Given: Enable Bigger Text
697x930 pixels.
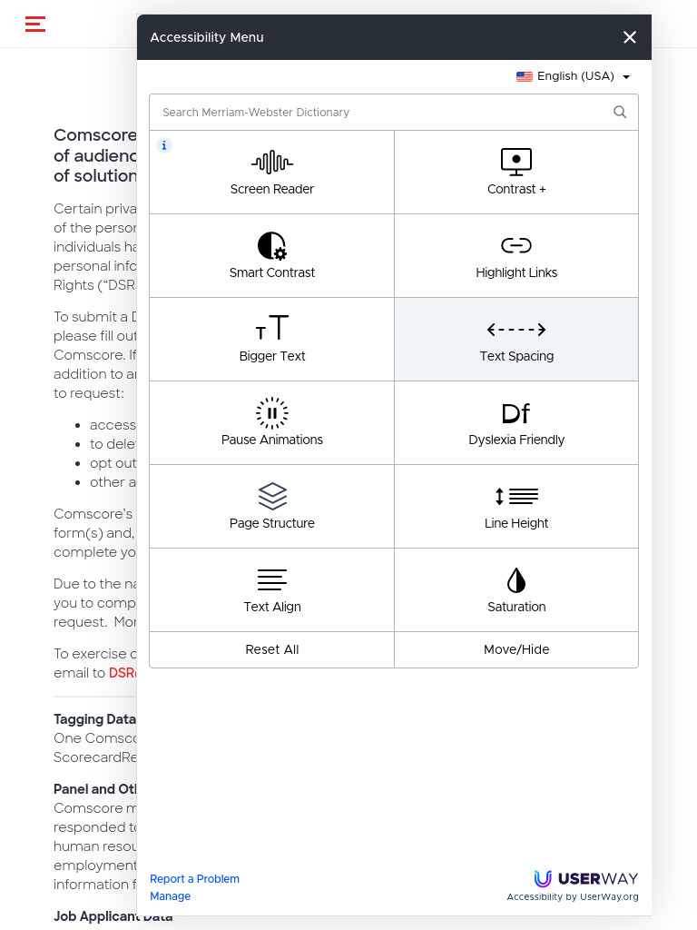Looking at the screenshot, I should pos(271,340).
